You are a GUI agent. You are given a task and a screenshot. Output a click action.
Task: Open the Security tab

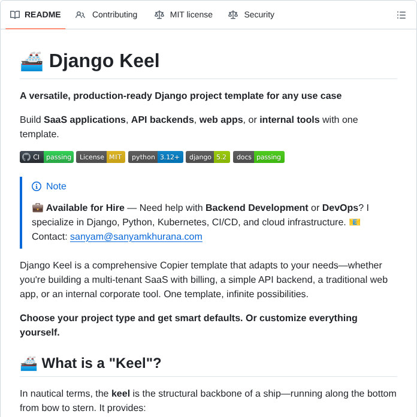click(251, 14)
